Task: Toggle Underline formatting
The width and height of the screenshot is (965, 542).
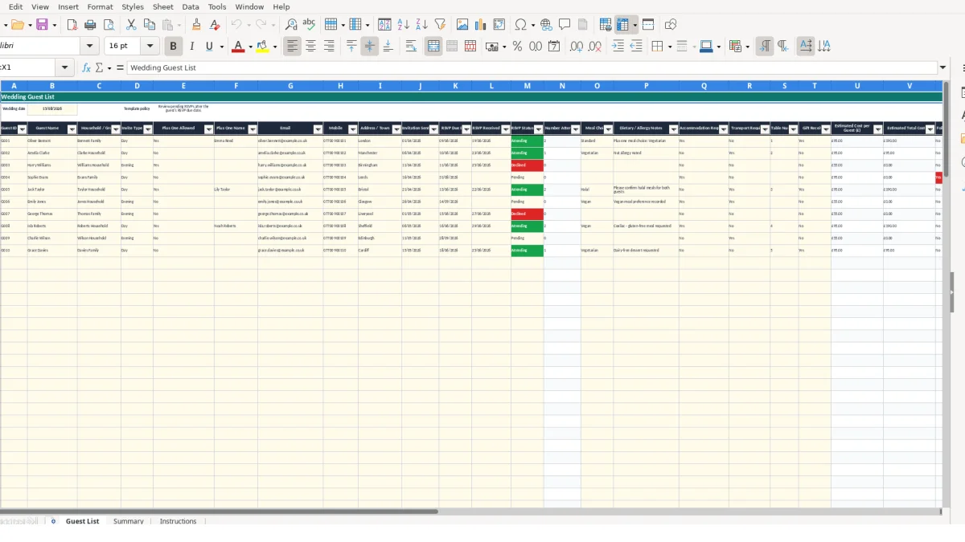Action: [x=210, y=47]
